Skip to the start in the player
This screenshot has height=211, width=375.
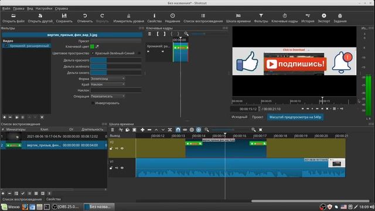tap(302, 108)
